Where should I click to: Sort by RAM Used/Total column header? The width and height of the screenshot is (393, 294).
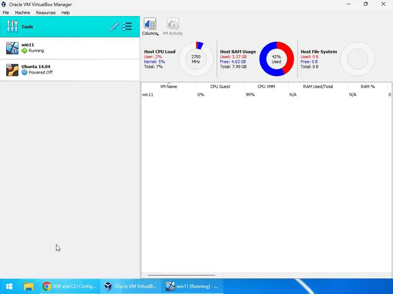click(x=318, y=87)
